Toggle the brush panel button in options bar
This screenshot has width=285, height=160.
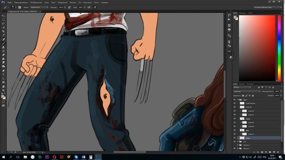tap(20, 7)
